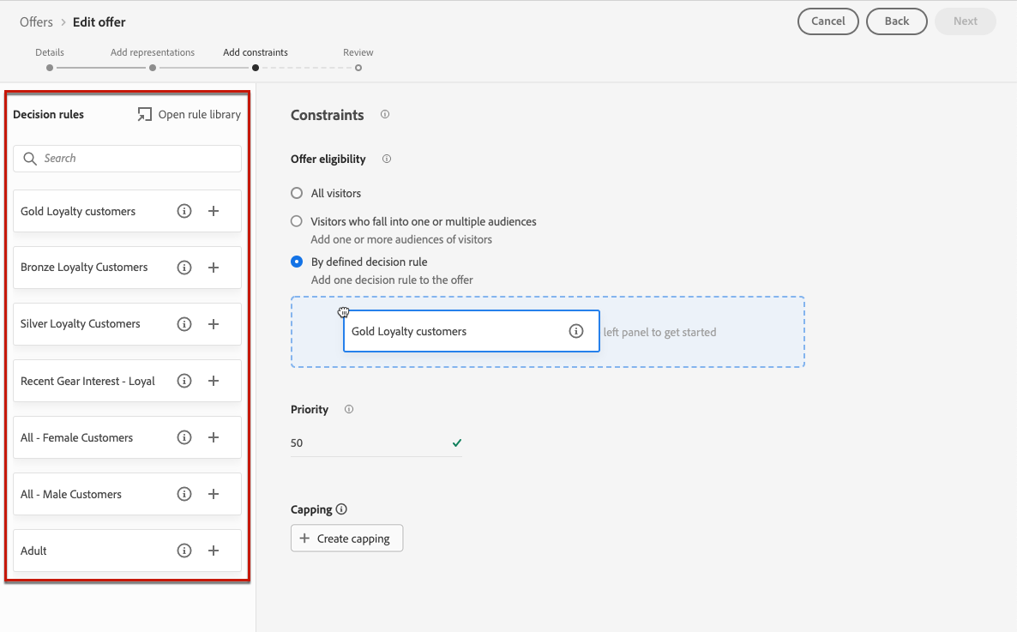
Task: Go to the Details step
Action: pos(50,67)
